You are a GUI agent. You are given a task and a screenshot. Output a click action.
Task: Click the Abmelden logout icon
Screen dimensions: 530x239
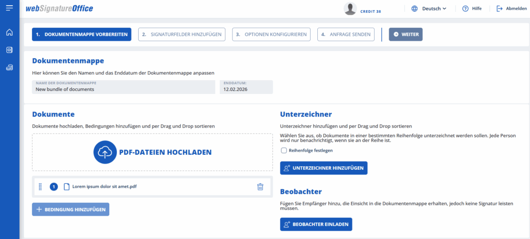tap(499, 9)
